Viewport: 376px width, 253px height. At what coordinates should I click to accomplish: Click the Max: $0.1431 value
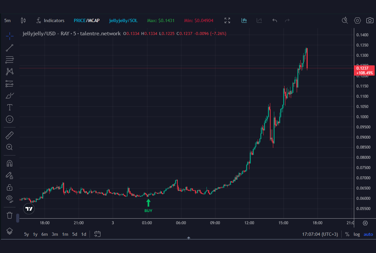click(x=161, y=20)
